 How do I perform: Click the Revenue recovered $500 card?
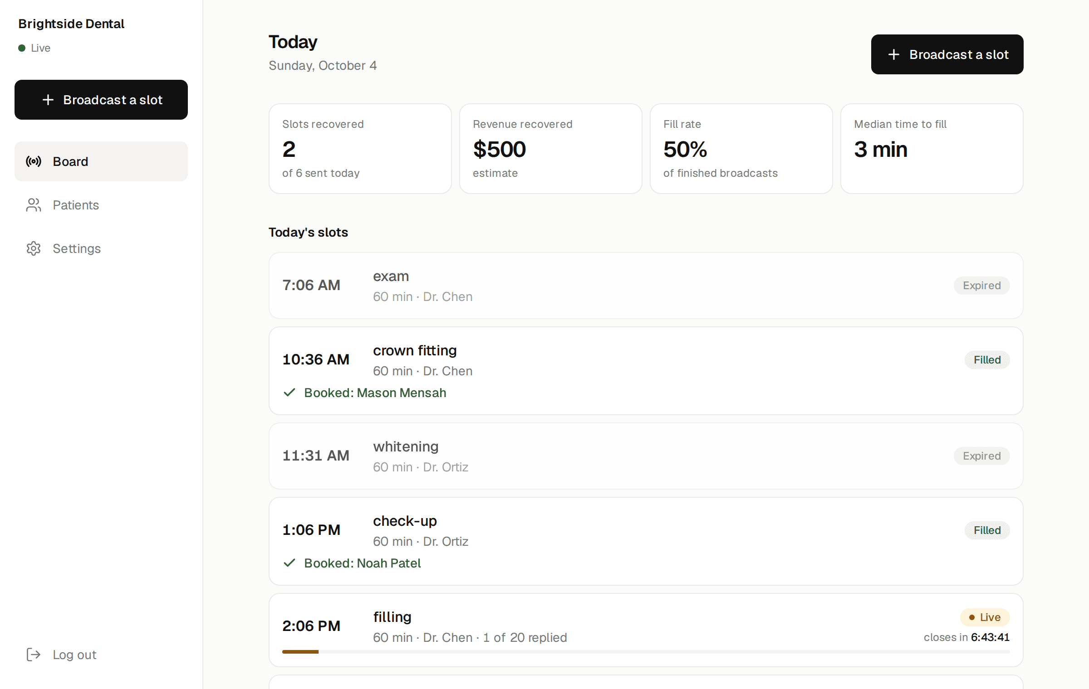pos(551,149)
